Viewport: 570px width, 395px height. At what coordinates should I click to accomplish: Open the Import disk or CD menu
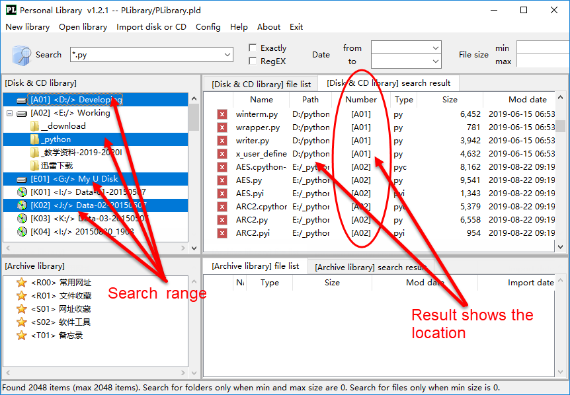[x=151, y=27]
